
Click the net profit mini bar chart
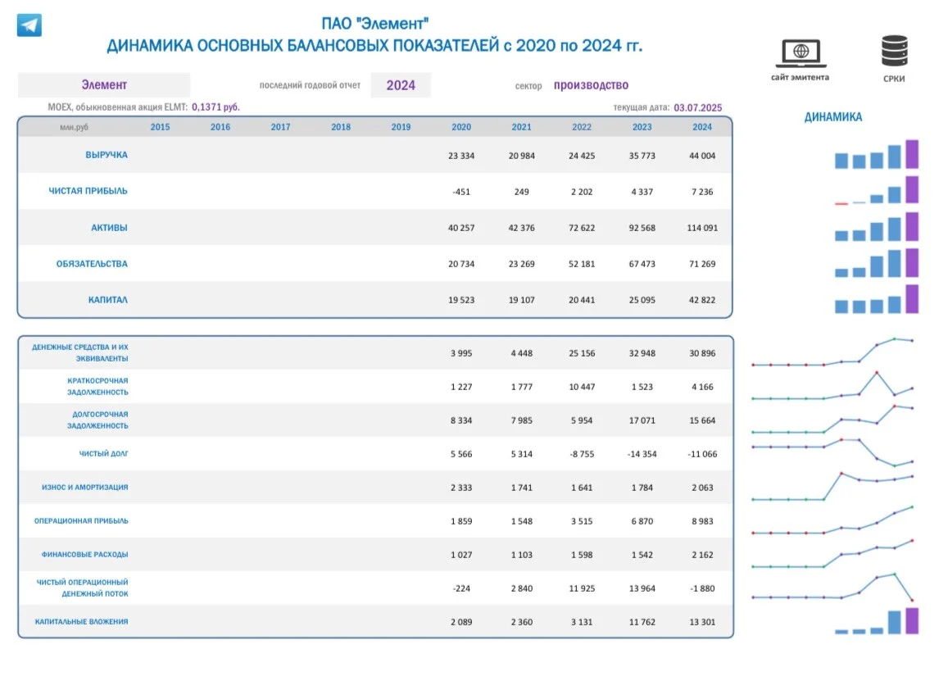click(x=877, y=190)
